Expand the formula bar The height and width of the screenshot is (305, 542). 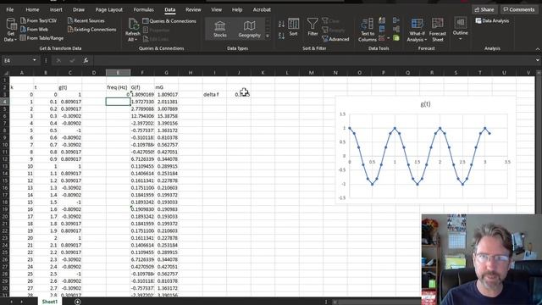pos(538,60)
